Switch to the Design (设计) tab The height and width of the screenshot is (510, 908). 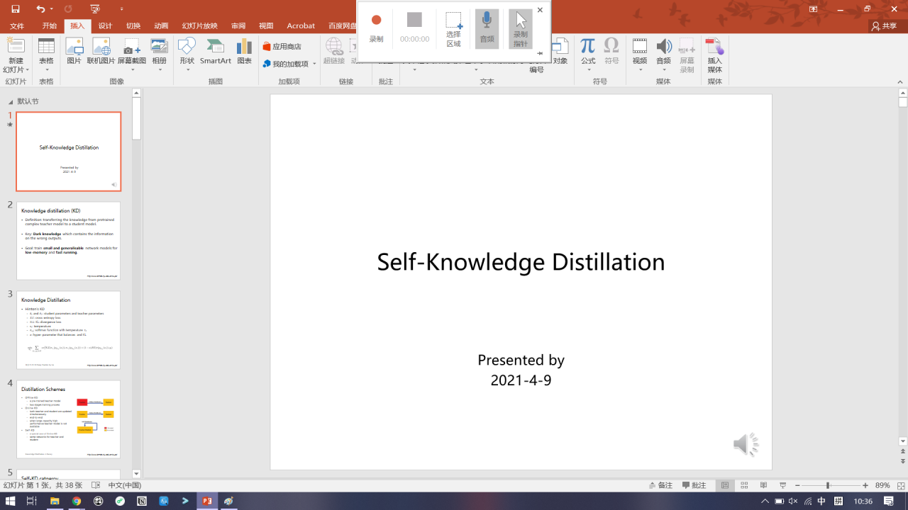[x=105, y=25]
